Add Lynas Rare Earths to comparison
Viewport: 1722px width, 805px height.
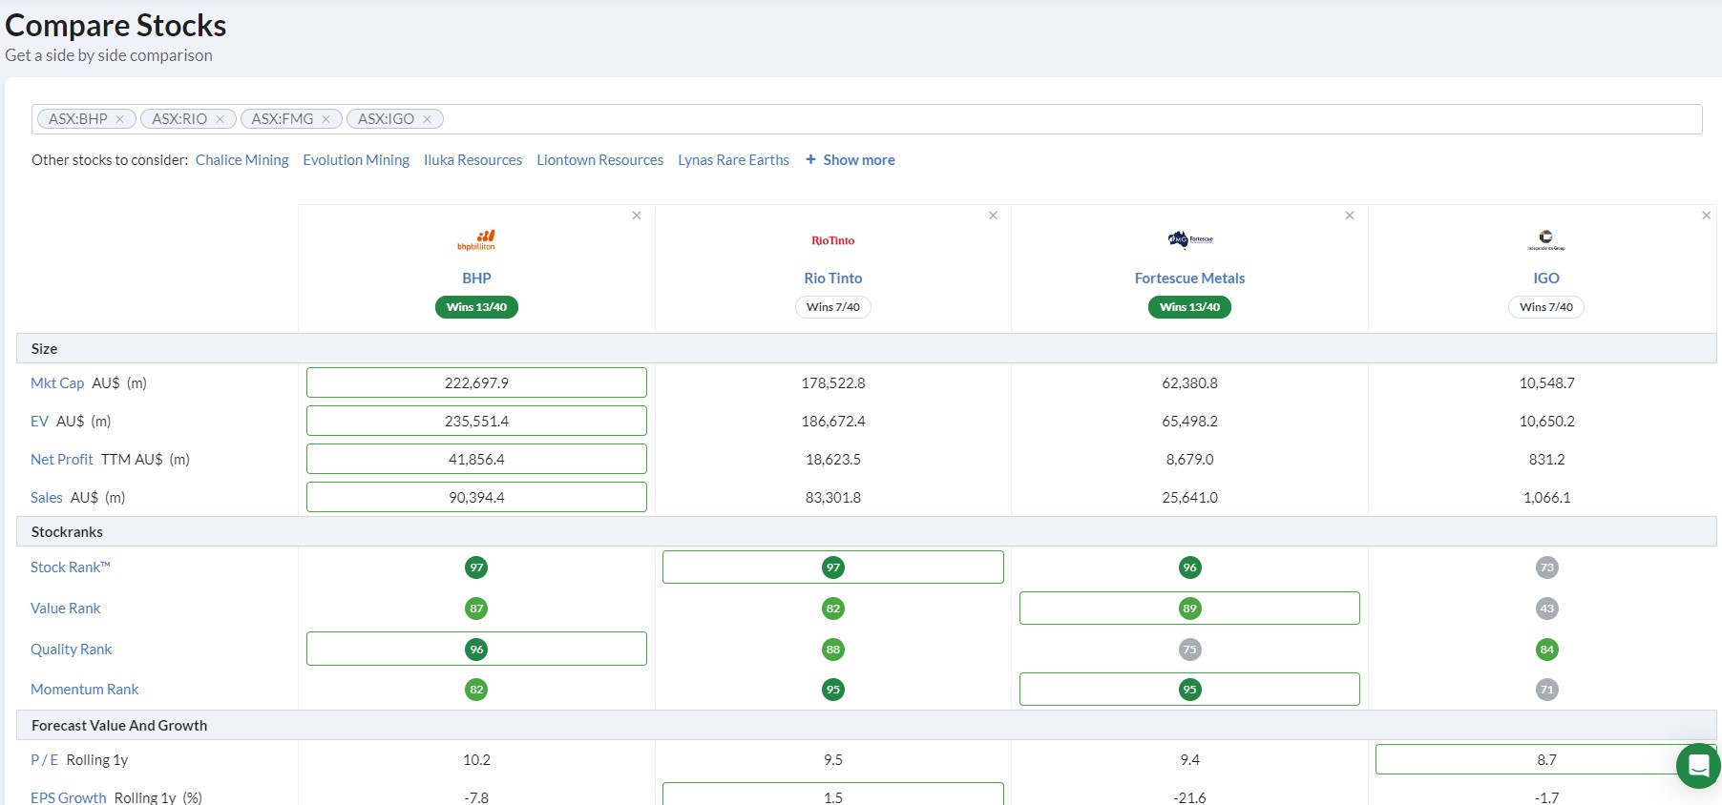(x=733, y=160)
